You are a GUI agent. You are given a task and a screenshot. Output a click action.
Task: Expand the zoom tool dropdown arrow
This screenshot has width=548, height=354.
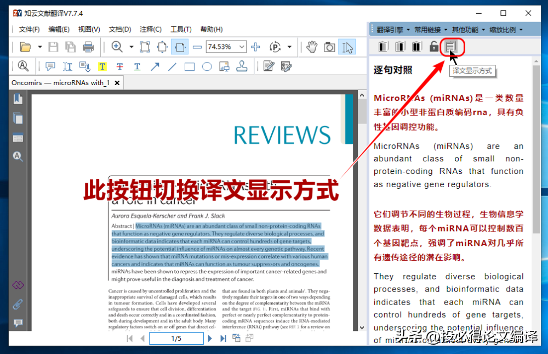coord(132,47)
